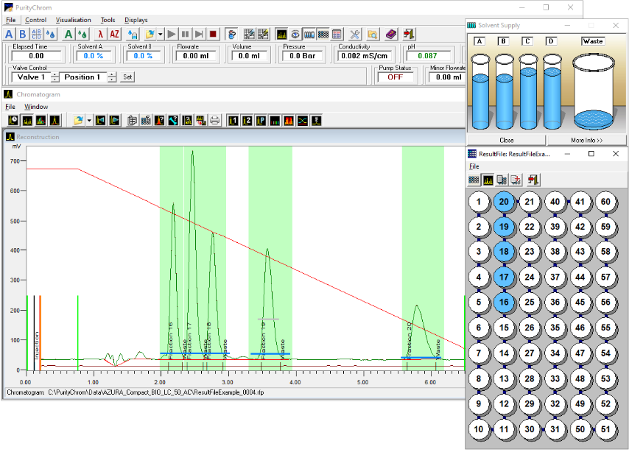The height and width of the screenshot is (452, 632).
Task: Click the red AZ autozero icon
Action: [x=114, y=34]
